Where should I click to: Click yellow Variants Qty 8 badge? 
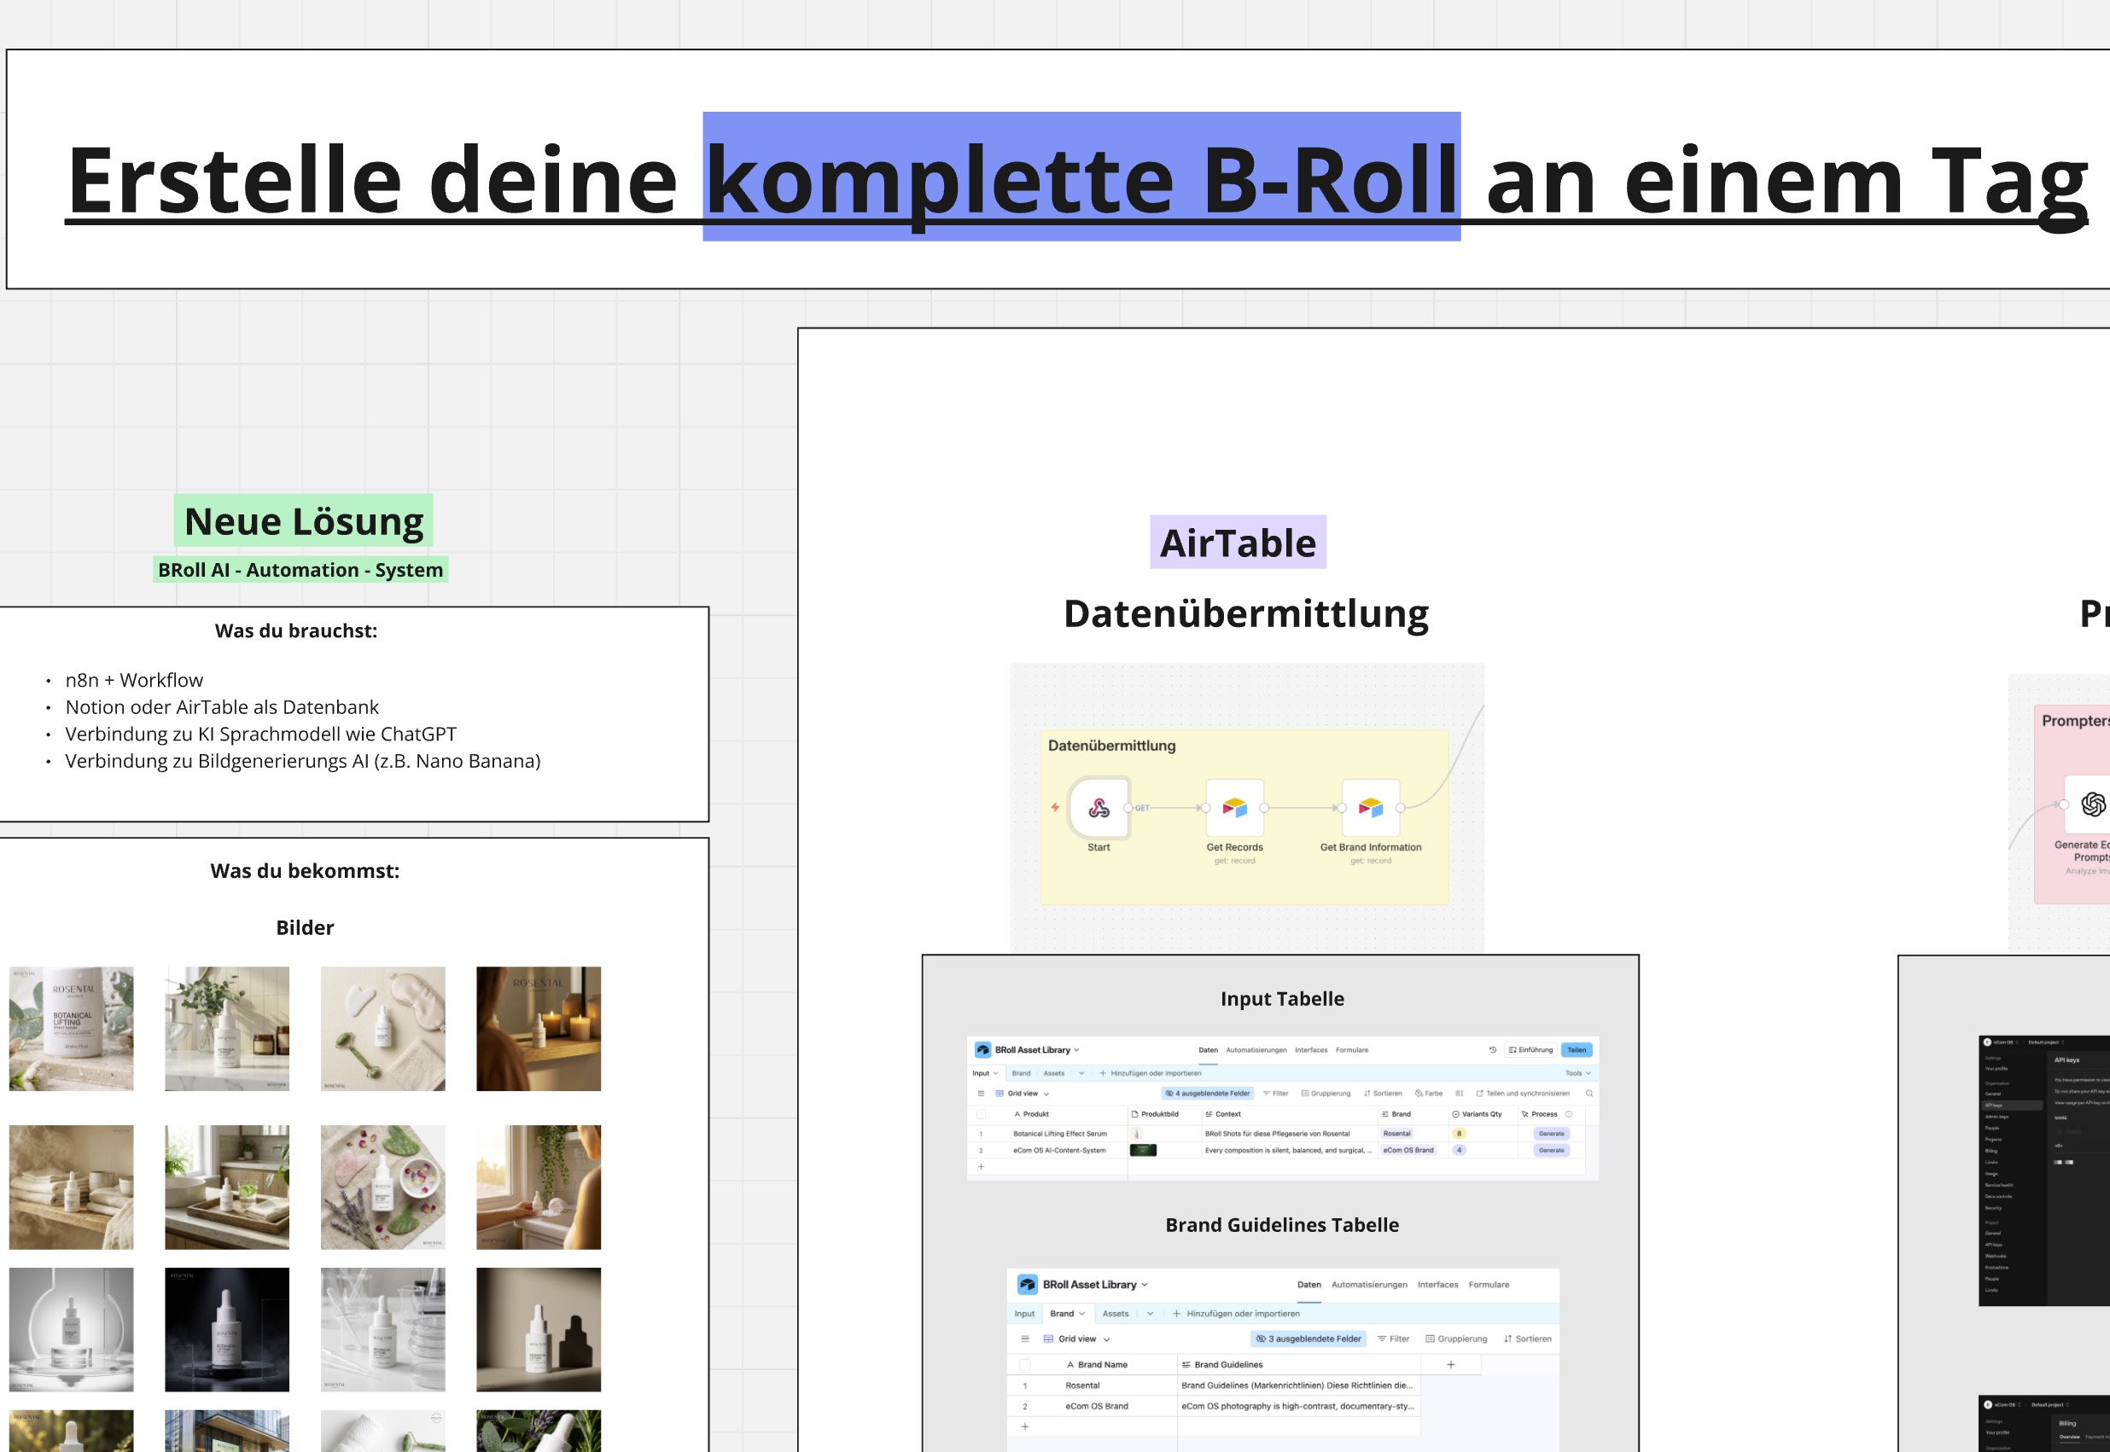1459,1134
